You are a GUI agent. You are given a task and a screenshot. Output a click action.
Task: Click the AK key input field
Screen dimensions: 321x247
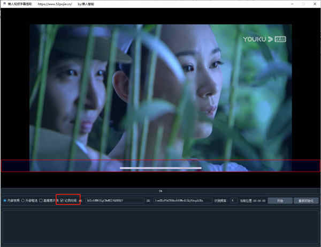tap(114, 200)
